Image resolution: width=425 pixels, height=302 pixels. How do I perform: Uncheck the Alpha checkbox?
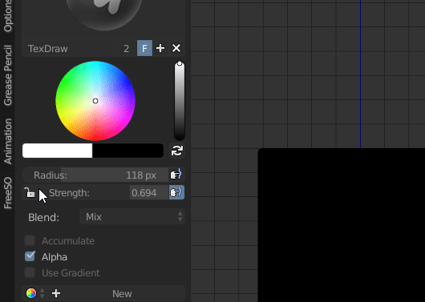[30, 256]
